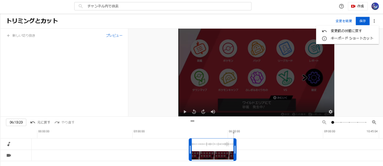Adjust the timeline zoom slider

click(349, 122)
